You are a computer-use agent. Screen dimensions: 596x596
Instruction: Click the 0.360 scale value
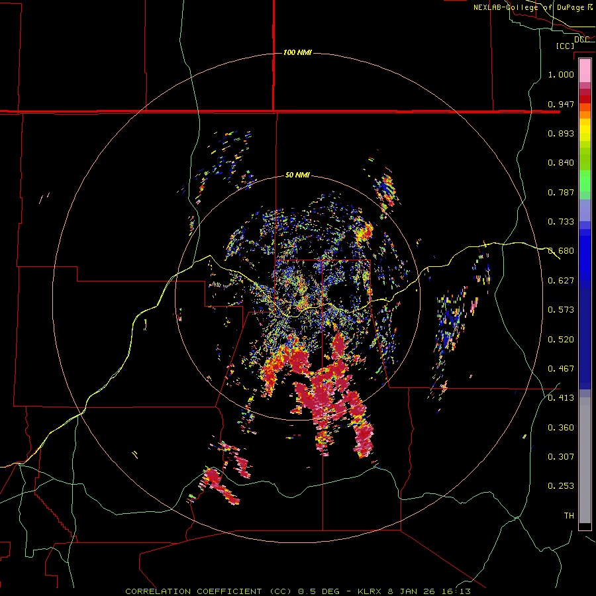coord(561,427)
